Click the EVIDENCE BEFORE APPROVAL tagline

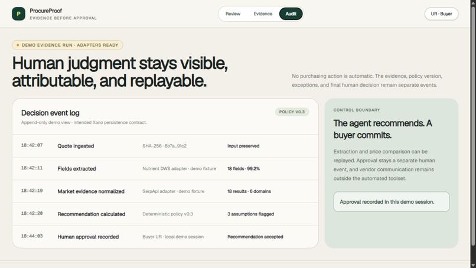point(63,18)
